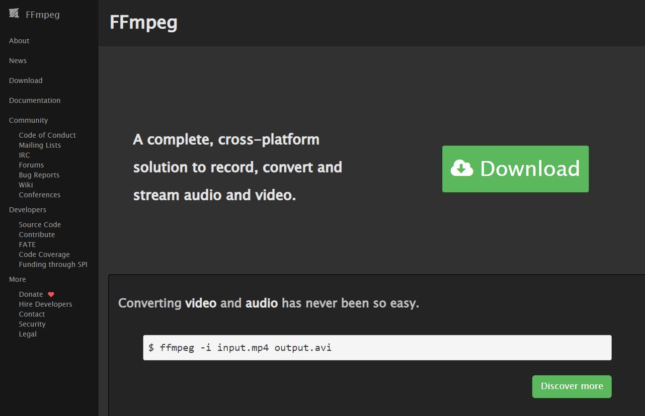Open the Documentation page

coord(35,100)
